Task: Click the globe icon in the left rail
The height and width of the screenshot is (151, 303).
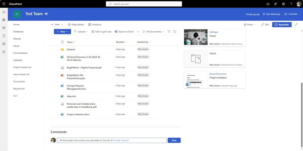Action: (4, 20)
